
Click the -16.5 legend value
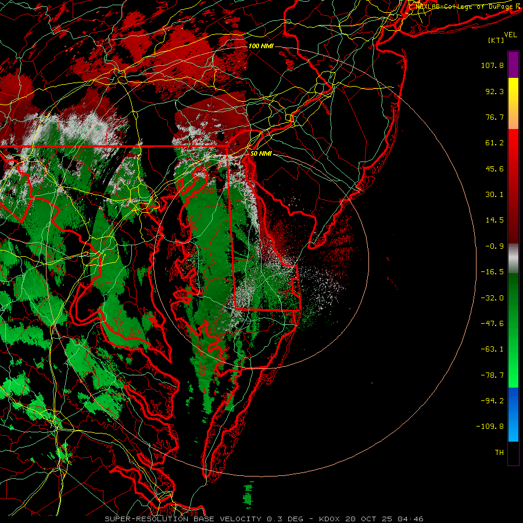pos(492,272)
